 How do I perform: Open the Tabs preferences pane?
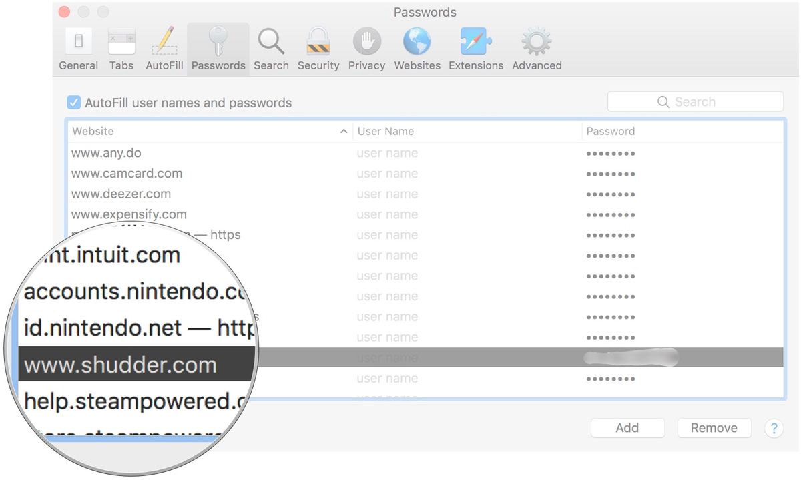click(x=121, y=47)
